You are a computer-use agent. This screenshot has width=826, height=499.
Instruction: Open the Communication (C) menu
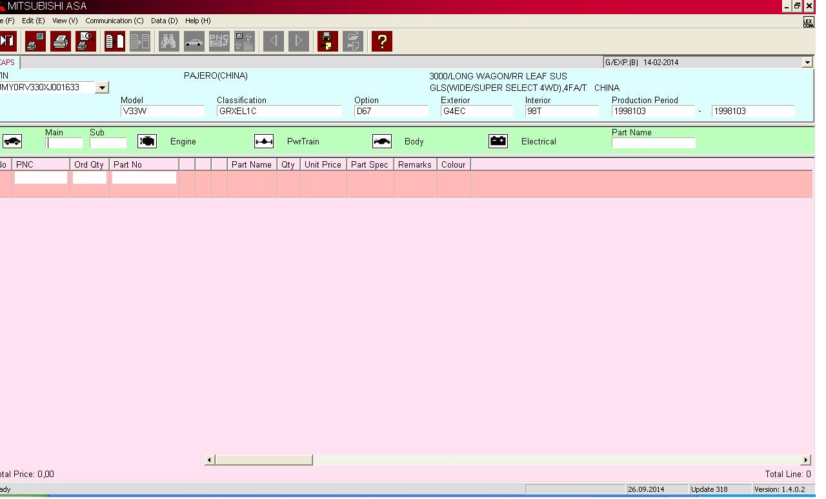pos(114,21)
